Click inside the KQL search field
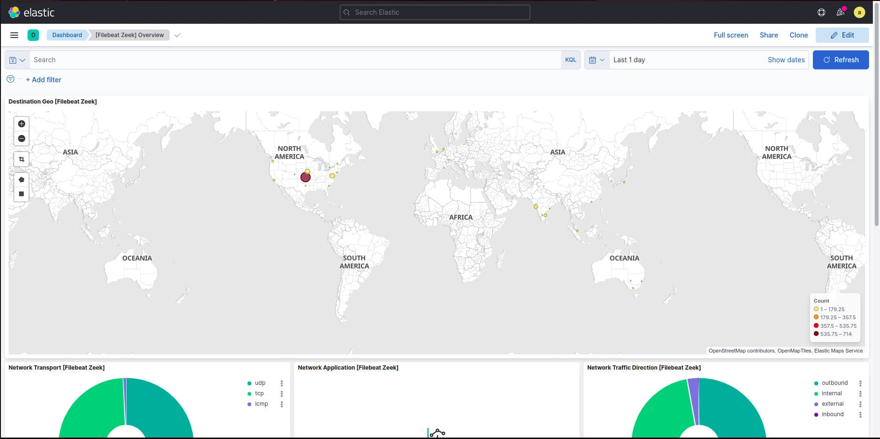The image size is (880, 439). 286,60
